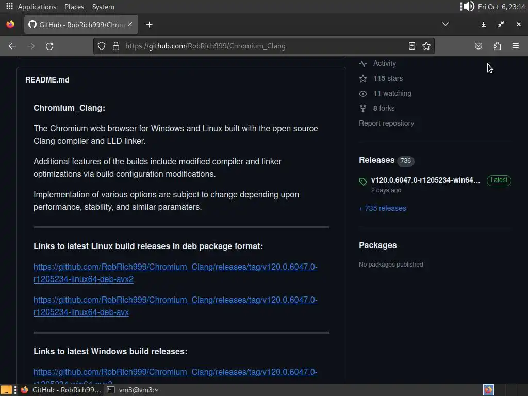Open the System menu
Image resolution: width=528 pixels, height=396 pixels.
[x=103, y=7]
